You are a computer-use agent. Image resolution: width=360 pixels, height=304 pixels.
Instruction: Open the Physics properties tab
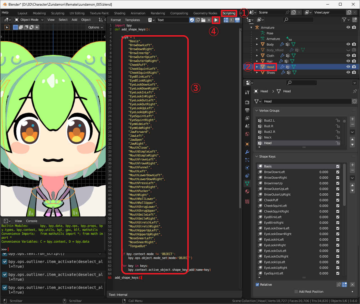[247, 168]
